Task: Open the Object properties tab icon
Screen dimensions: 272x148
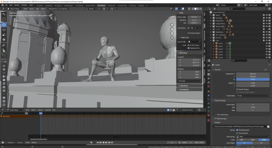Action: click(209, 91)
